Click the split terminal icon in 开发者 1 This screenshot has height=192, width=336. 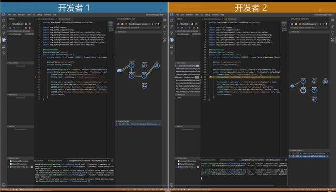coord(112,161)
